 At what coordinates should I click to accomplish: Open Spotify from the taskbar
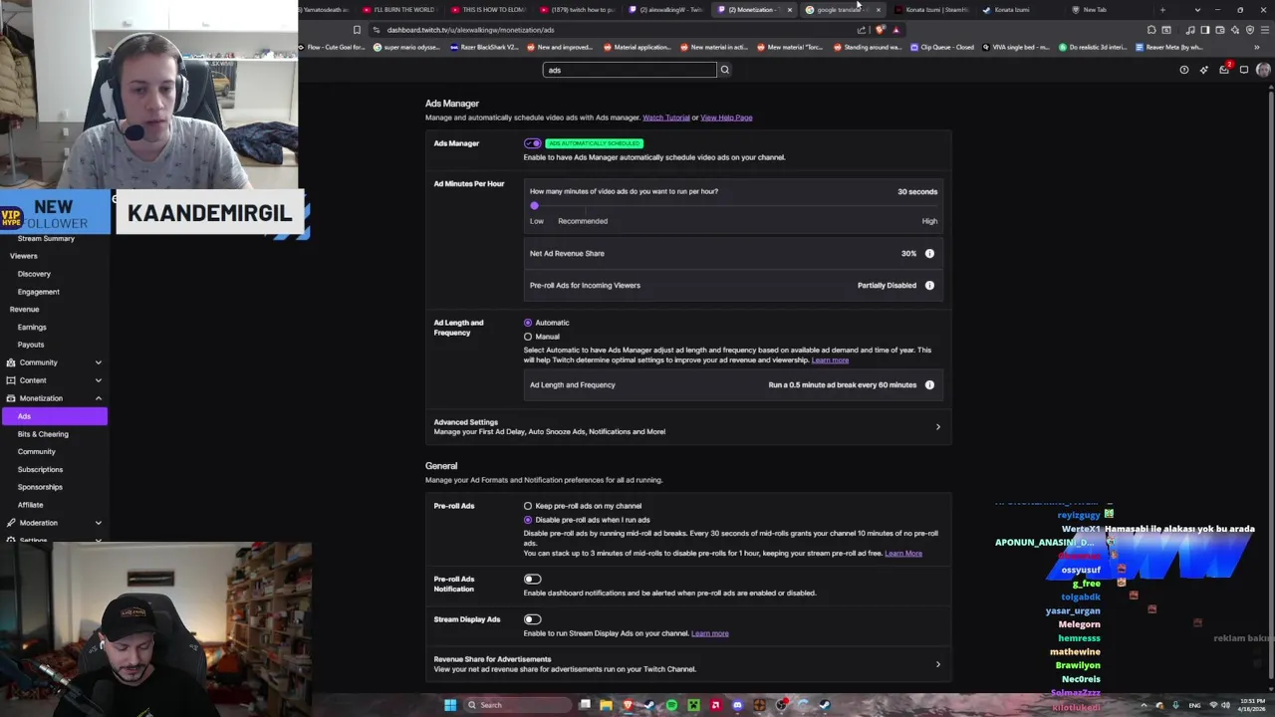[x=671, y=705]
